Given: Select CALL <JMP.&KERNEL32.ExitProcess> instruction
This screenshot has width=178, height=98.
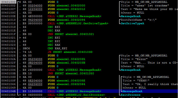Looking at the screenshot, I should click(76, 95).
